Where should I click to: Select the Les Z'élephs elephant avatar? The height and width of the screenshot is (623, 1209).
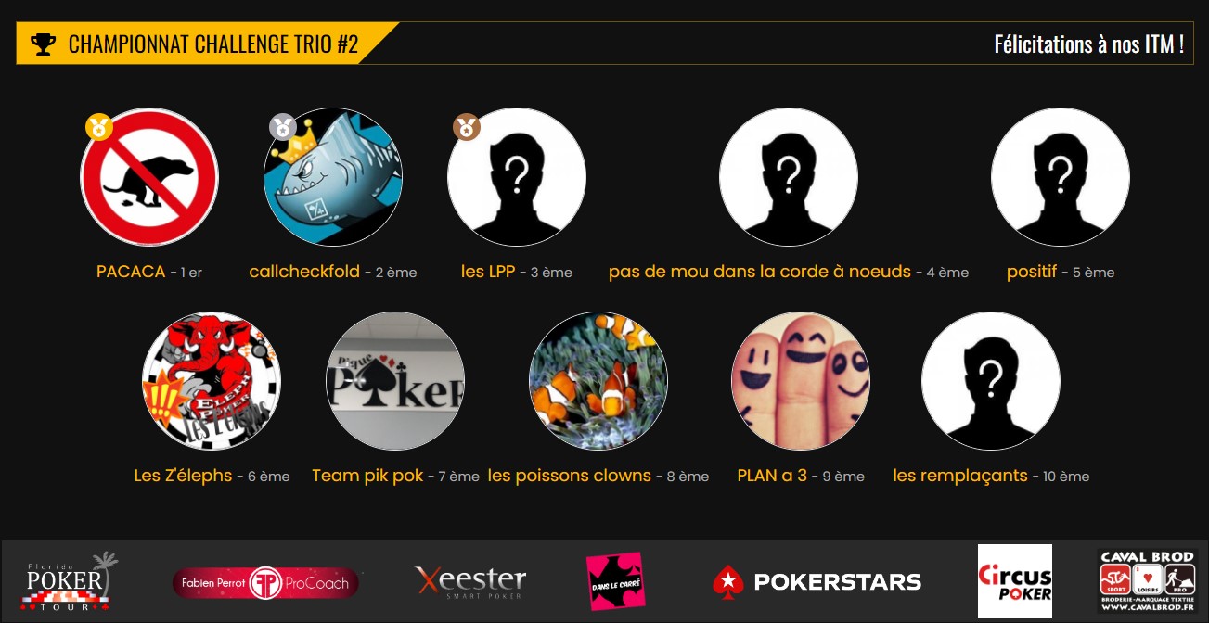point(212,381)
